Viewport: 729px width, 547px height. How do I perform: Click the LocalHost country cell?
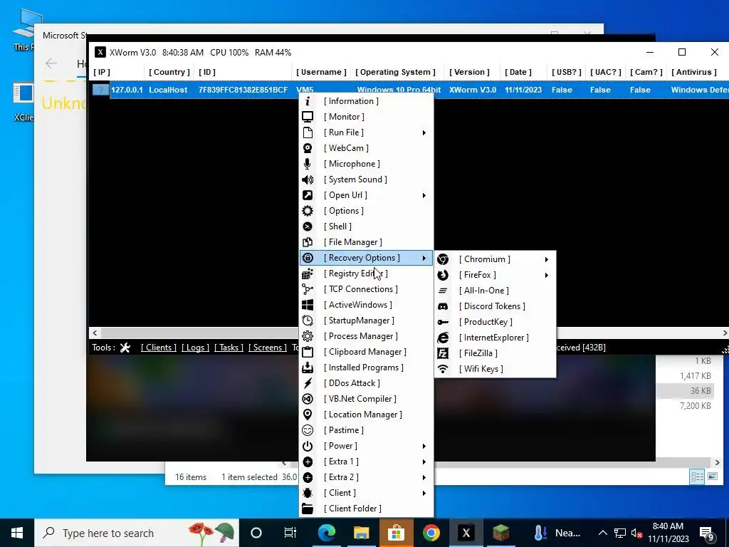click(168, 90)
